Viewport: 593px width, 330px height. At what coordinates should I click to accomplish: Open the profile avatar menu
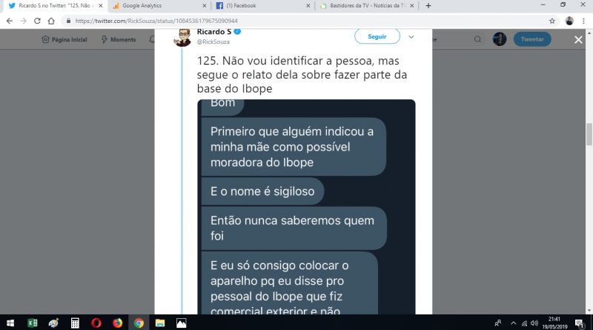[499, 39]
